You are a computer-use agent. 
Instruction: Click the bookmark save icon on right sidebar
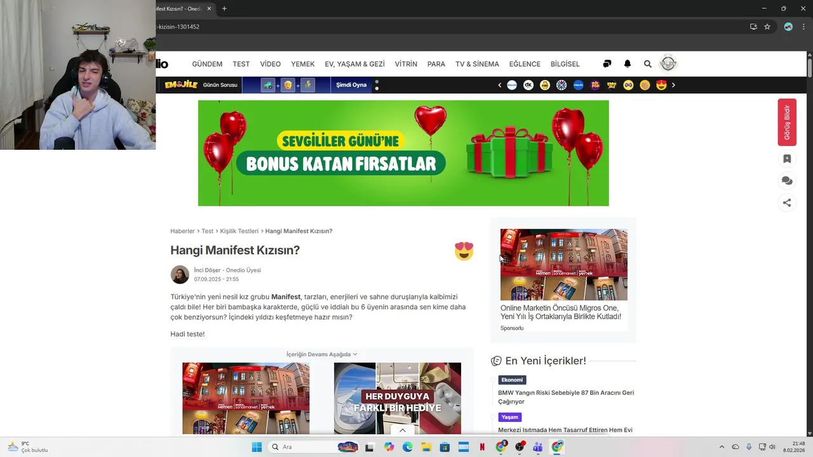[x=787, y=159]
